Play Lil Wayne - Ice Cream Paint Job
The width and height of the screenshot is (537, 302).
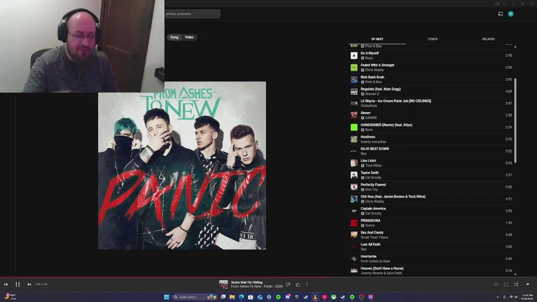(x=431, y=103)
